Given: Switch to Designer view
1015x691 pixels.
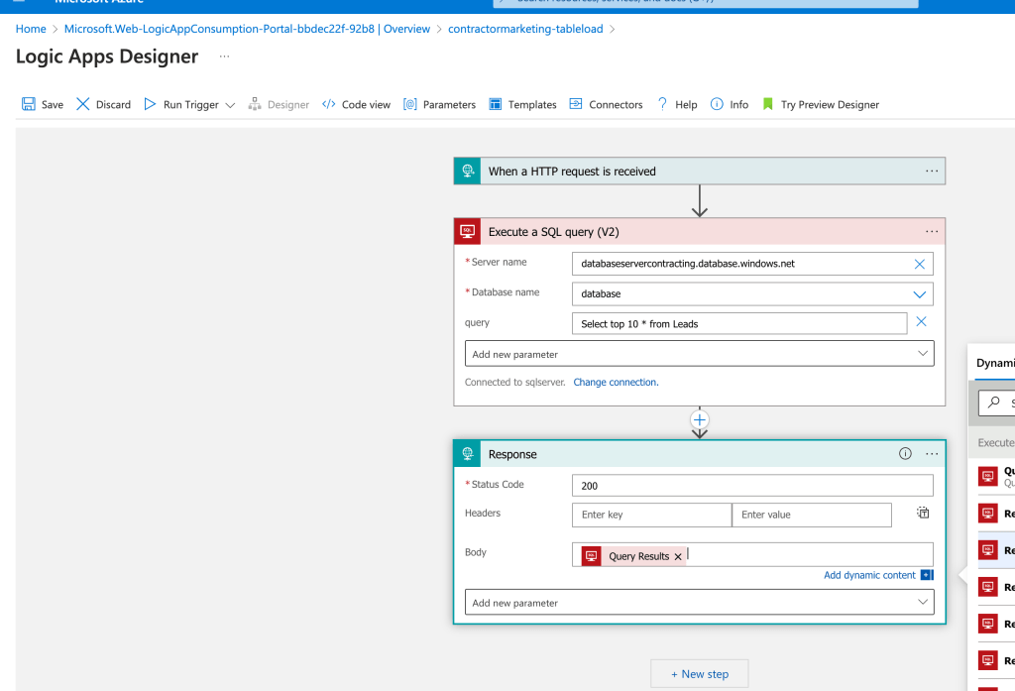Looking at the screenshot, I should click(x=279, y=104).
